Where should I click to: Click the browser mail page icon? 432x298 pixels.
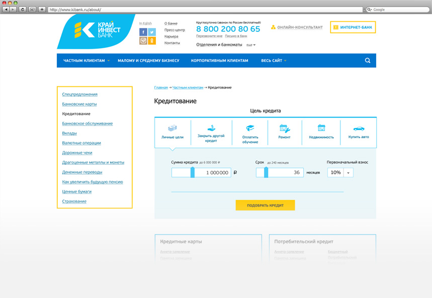point(32,10)
